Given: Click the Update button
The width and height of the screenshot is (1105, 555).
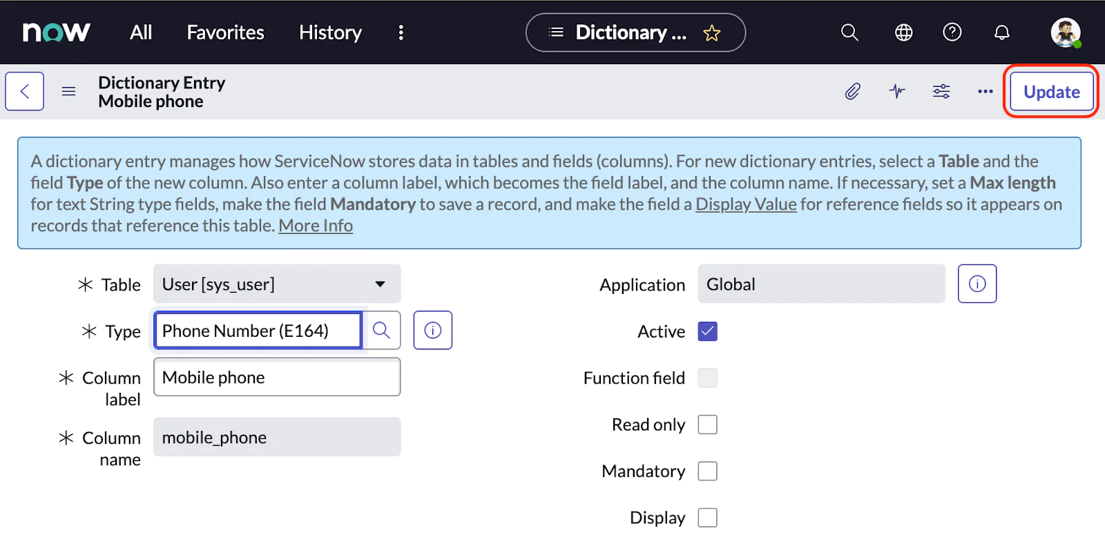Looking at the screenshot, I should tap(1052, 92).
